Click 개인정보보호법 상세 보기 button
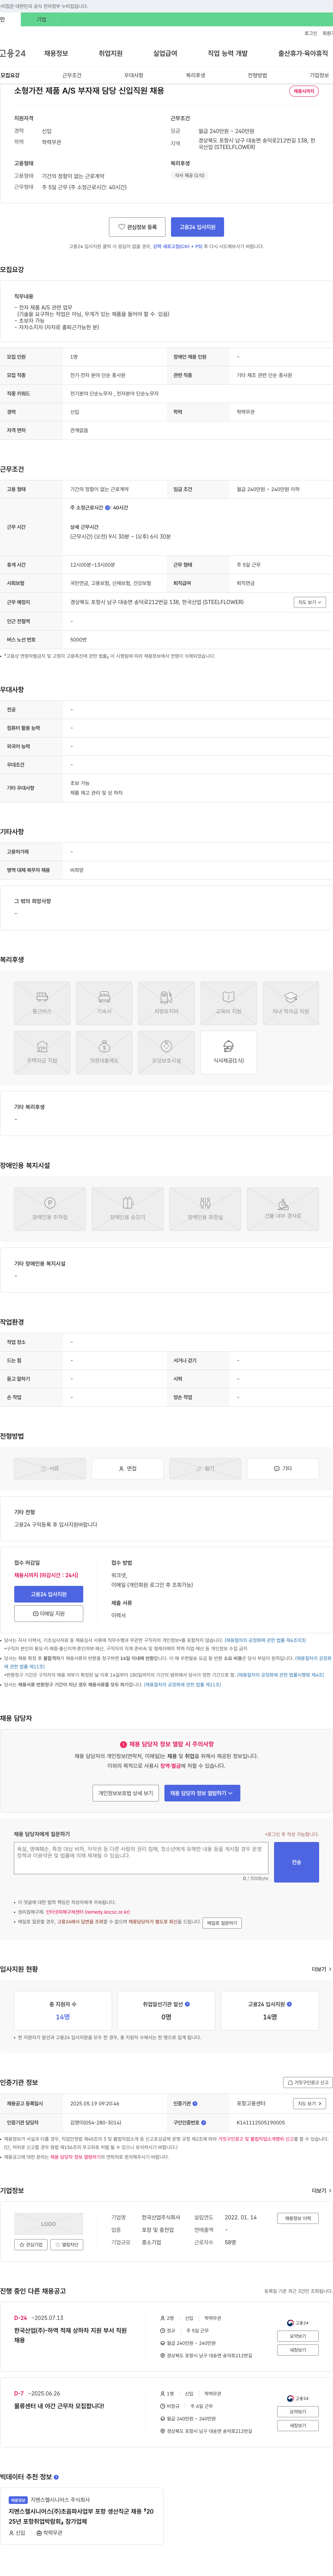 coord(126,1793)
